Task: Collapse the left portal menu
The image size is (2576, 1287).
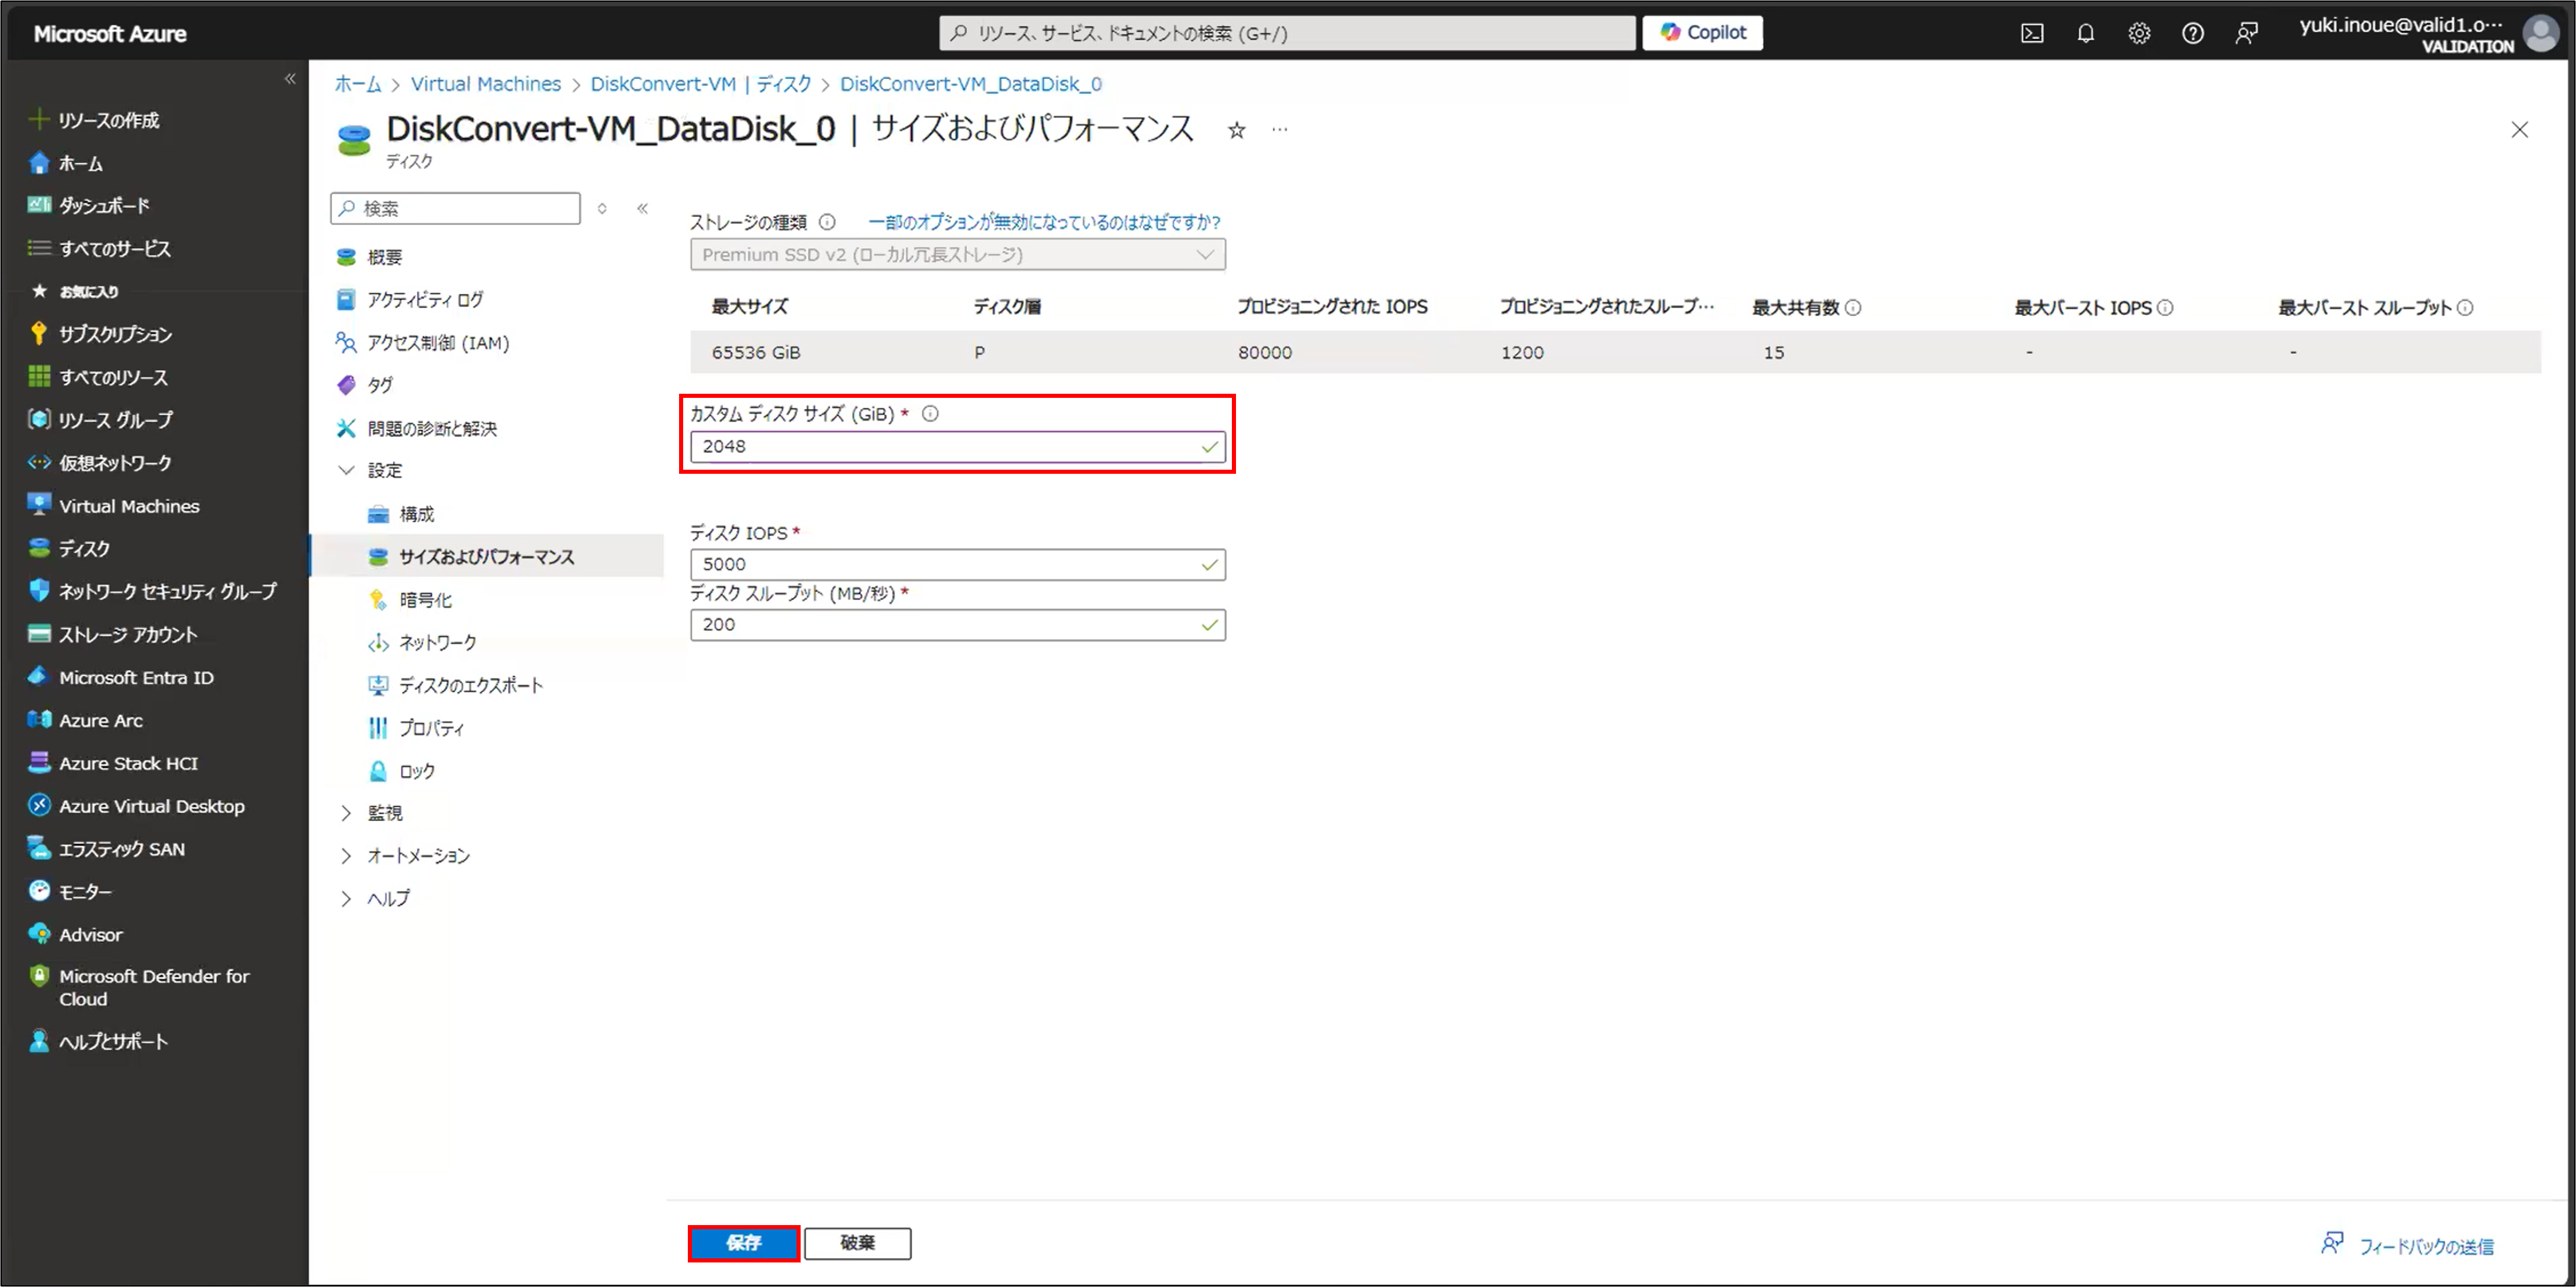Action: point(290,79)
